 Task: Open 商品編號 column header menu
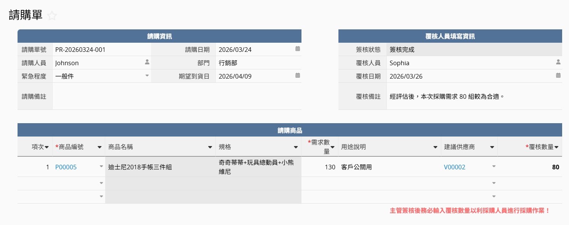point(99,147)
